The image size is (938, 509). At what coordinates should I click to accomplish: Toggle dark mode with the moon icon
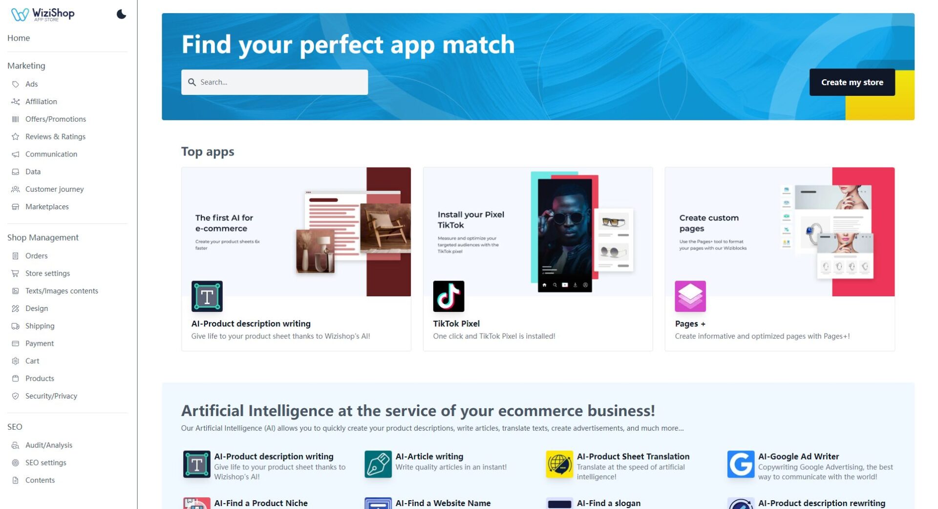coord(120,14)
